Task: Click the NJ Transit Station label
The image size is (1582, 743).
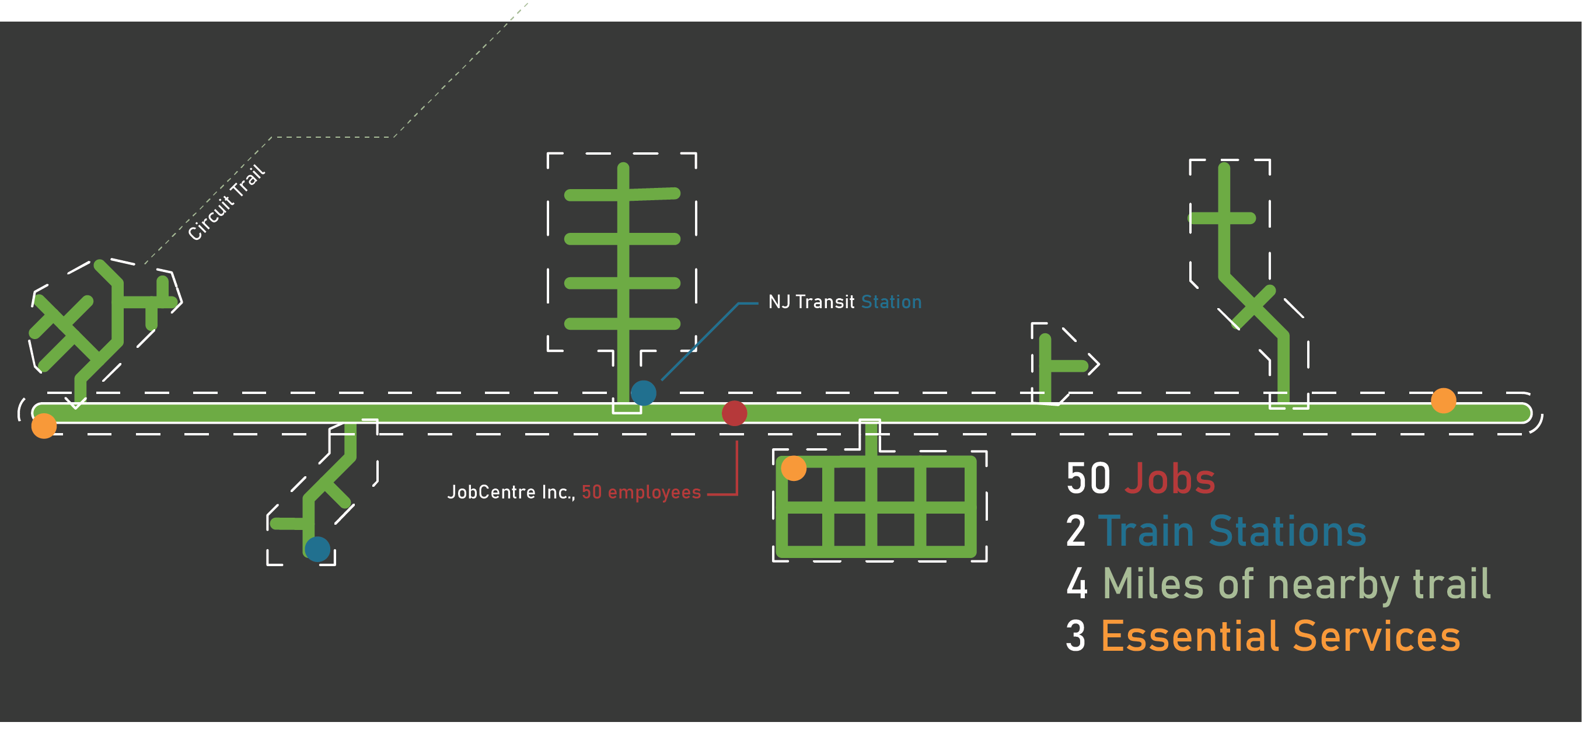Action: click(x=844, y=302)
